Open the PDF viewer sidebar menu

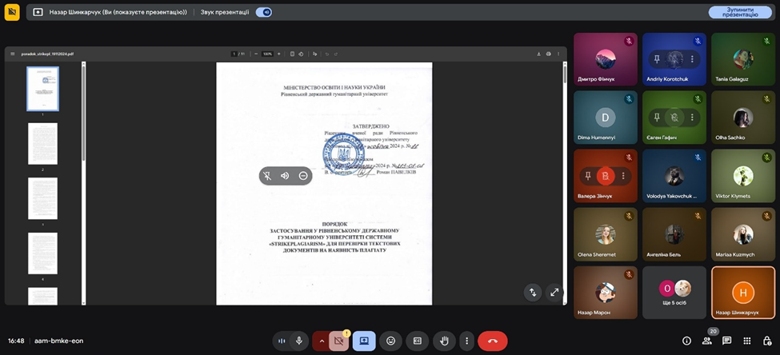13,54
